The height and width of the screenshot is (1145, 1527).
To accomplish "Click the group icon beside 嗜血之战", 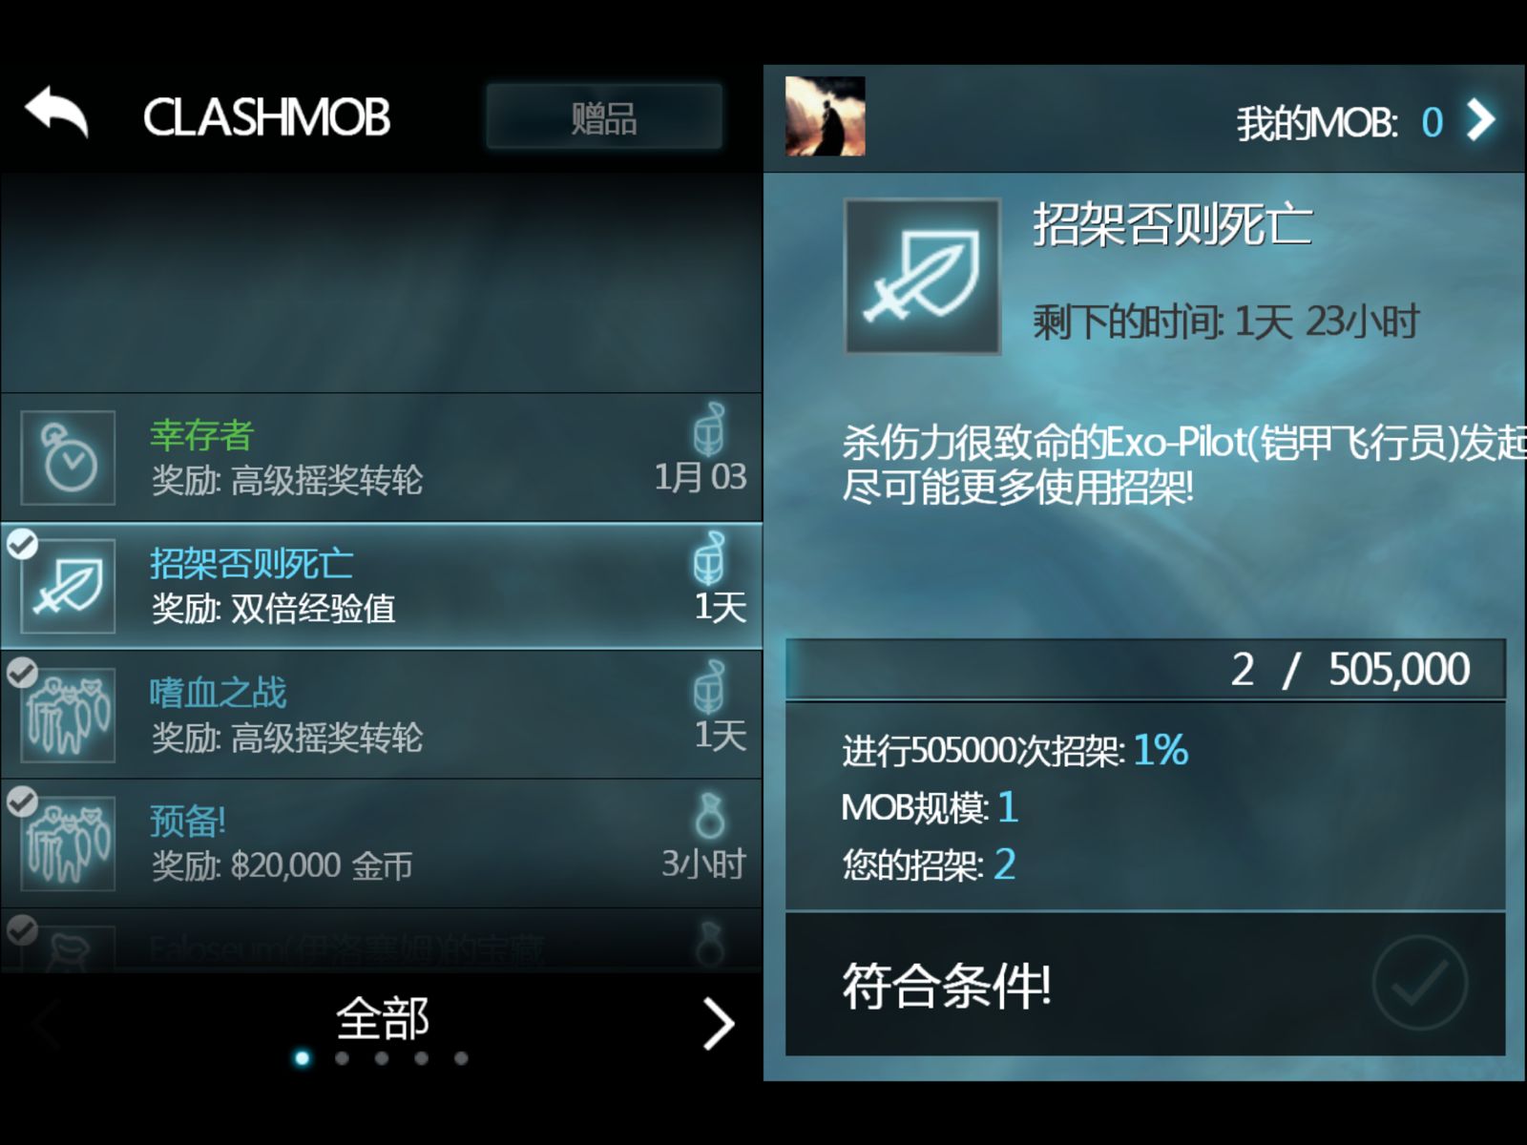I will (68, 715).
